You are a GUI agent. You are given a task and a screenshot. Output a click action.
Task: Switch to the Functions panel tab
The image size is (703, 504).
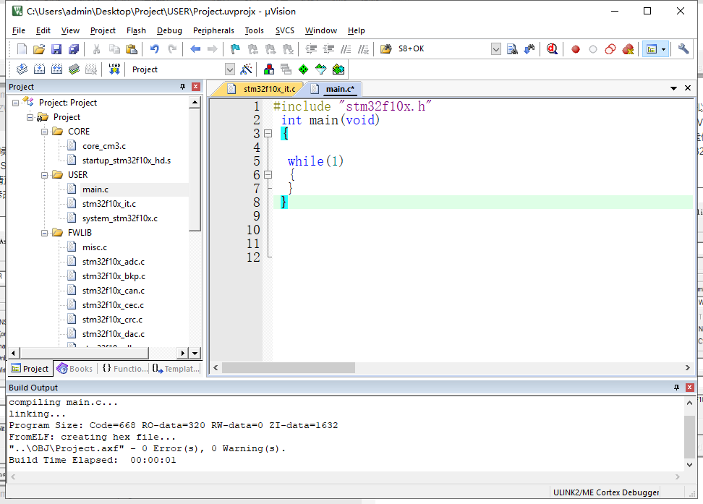coord(124,369)
